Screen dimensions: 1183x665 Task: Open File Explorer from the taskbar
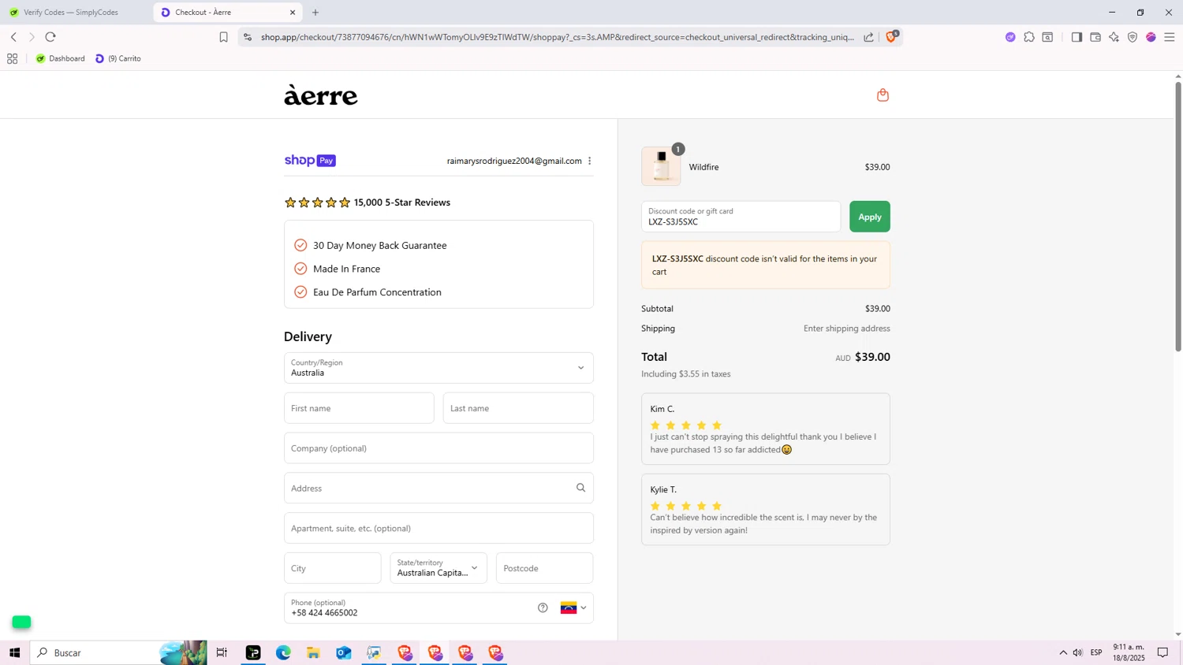pos(313,652)
